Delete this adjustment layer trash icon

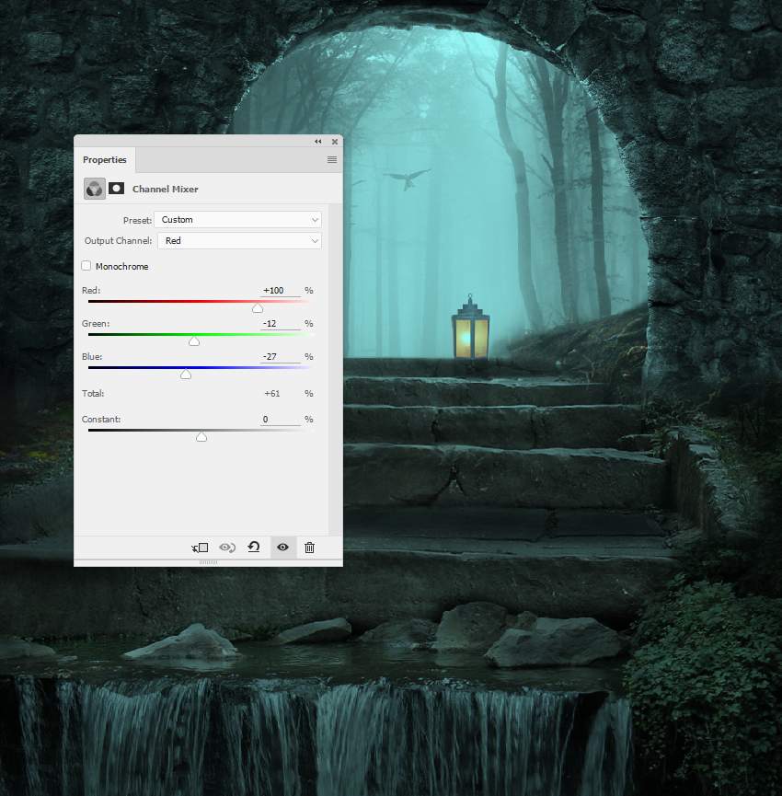click(x=309, y=548)
